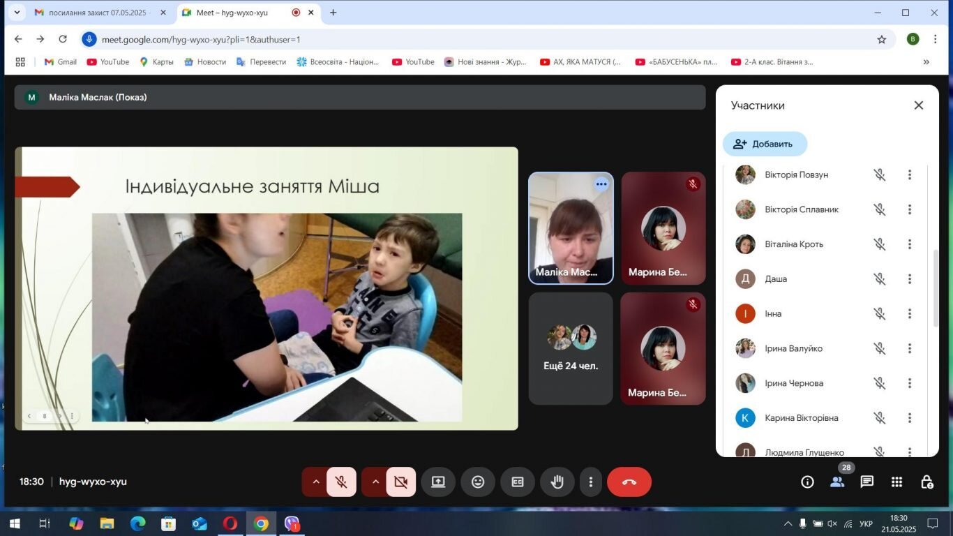This screenshot has width=953, height=536.
Task: Raise hand using the hand icon
Action: coord(557,482)
